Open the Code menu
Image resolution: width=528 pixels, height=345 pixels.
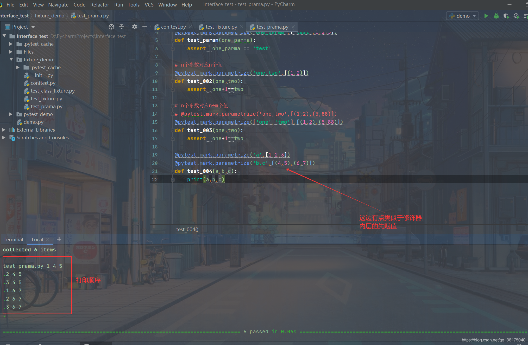click(79, 5)
